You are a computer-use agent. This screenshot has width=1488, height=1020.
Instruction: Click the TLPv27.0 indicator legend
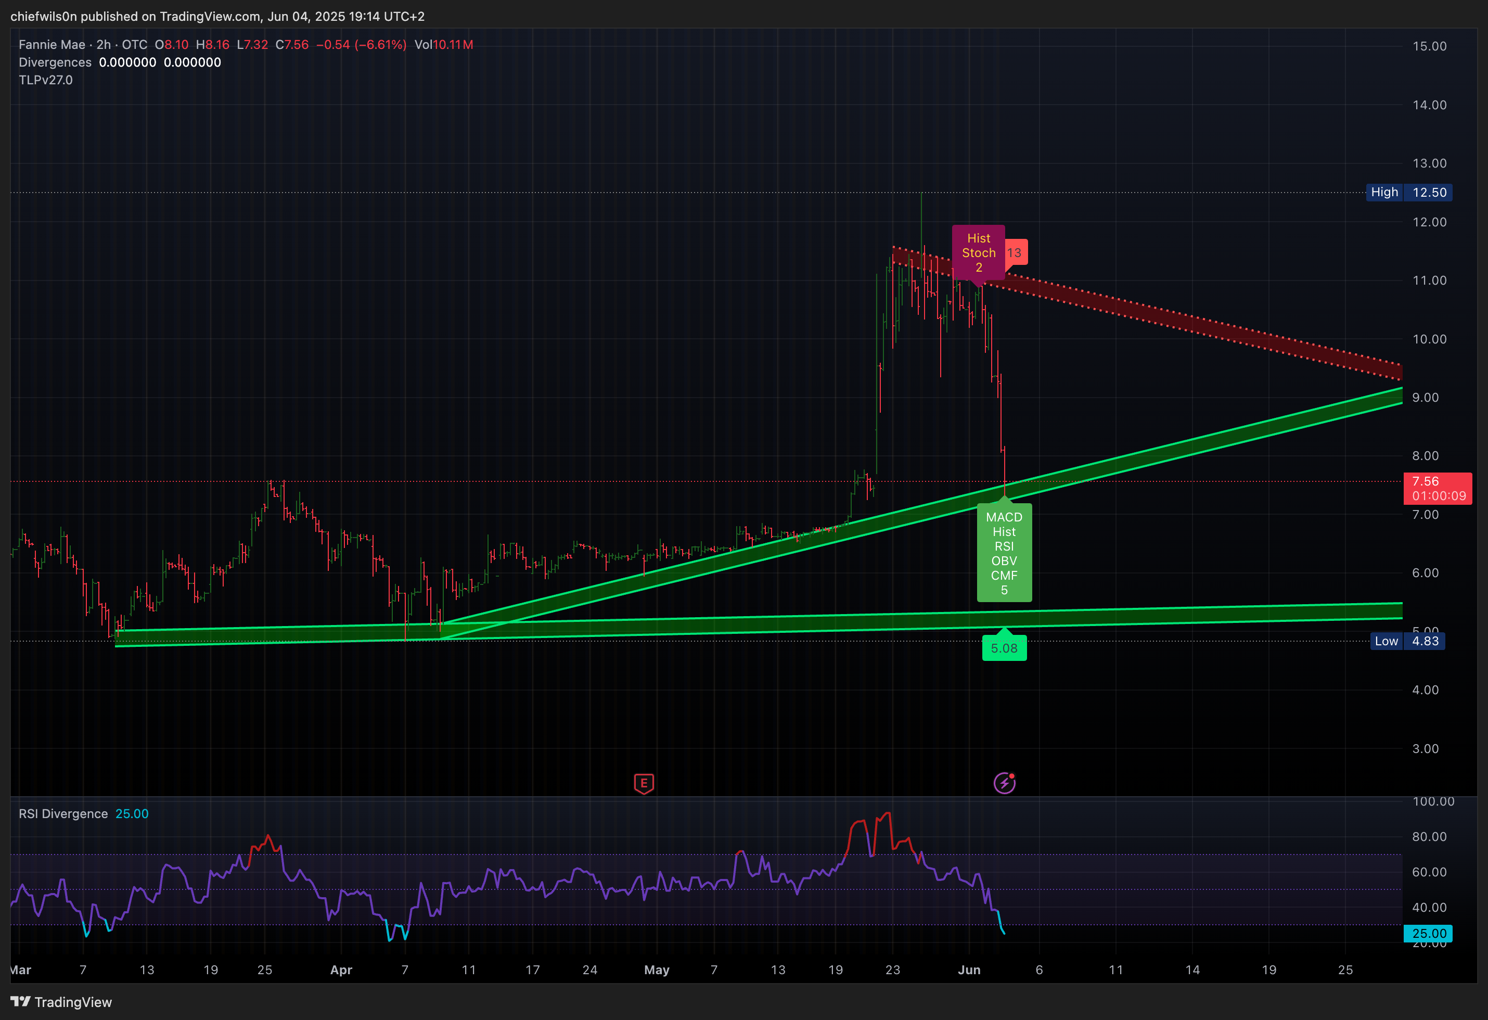[x=45, y=80]
